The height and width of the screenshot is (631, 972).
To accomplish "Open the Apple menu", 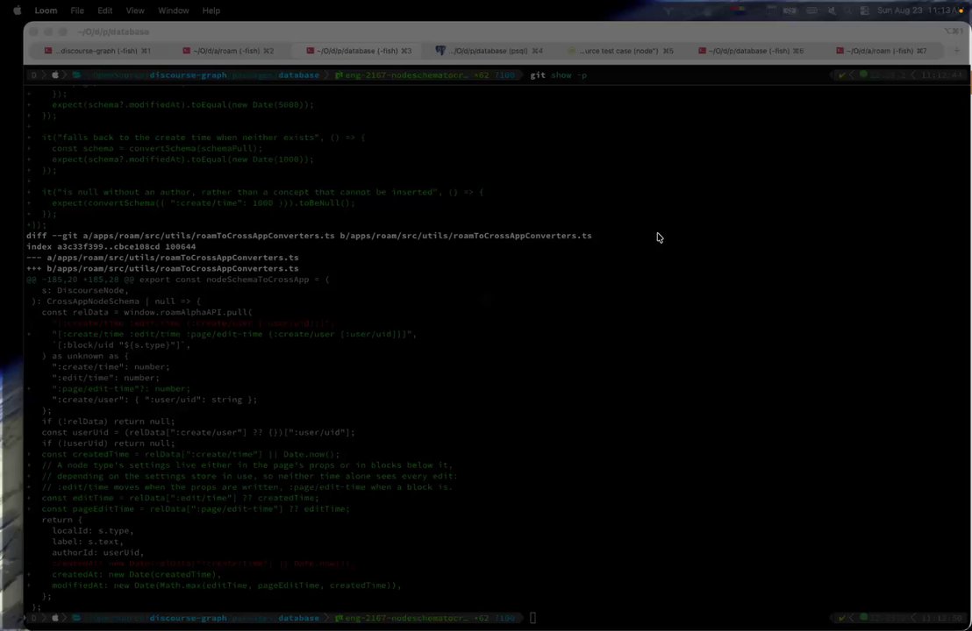I will coord(17,11).
